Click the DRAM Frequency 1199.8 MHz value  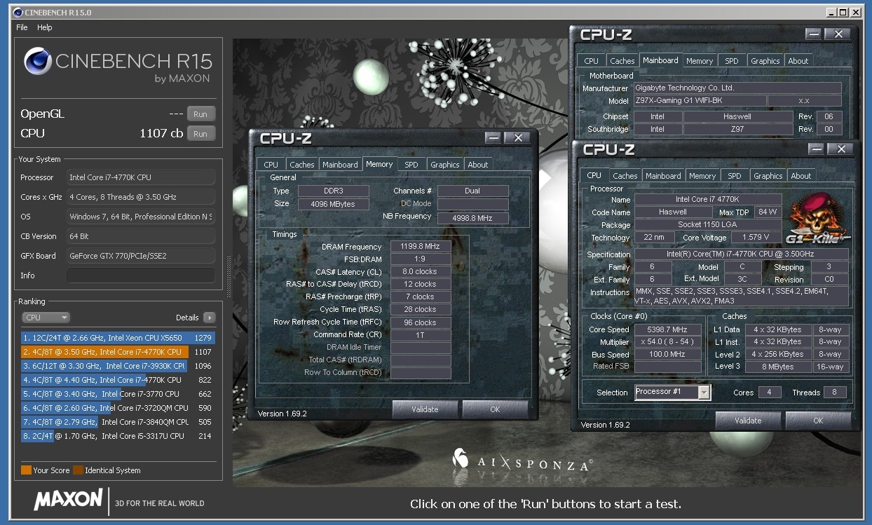(x=421, y=247)
